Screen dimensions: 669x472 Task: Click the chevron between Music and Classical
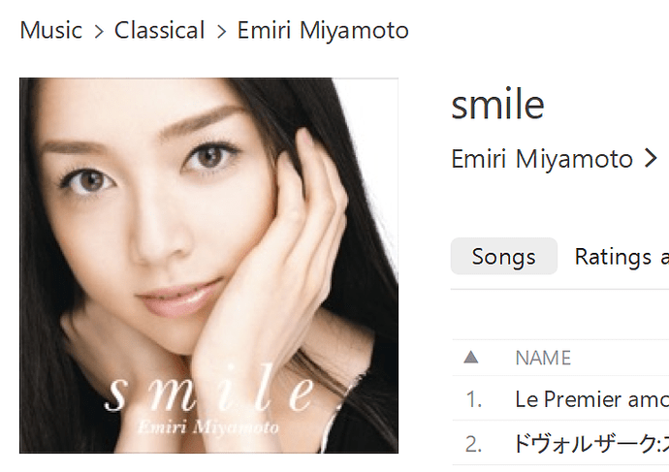click(x=99, y=31)
